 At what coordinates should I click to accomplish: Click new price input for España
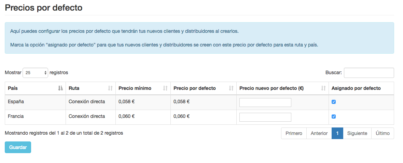(265, 103)
